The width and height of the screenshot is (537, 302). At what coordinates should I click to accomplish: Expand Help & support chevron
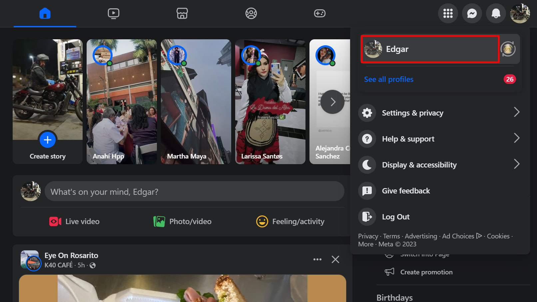tap(517, 138)
